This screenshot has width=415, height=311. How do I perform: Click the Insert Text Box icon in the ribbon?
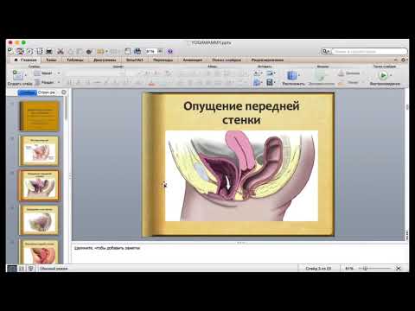pyautogui.click(x=257, y=73)
